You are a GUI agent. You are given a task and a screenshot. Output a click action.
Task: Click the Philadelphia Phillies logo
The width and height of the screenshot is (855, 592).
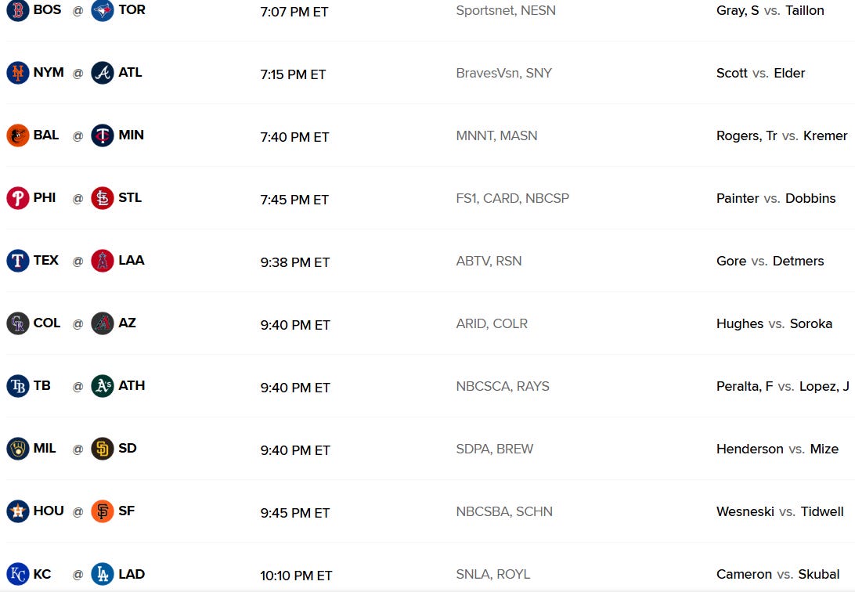pos(17,198)
